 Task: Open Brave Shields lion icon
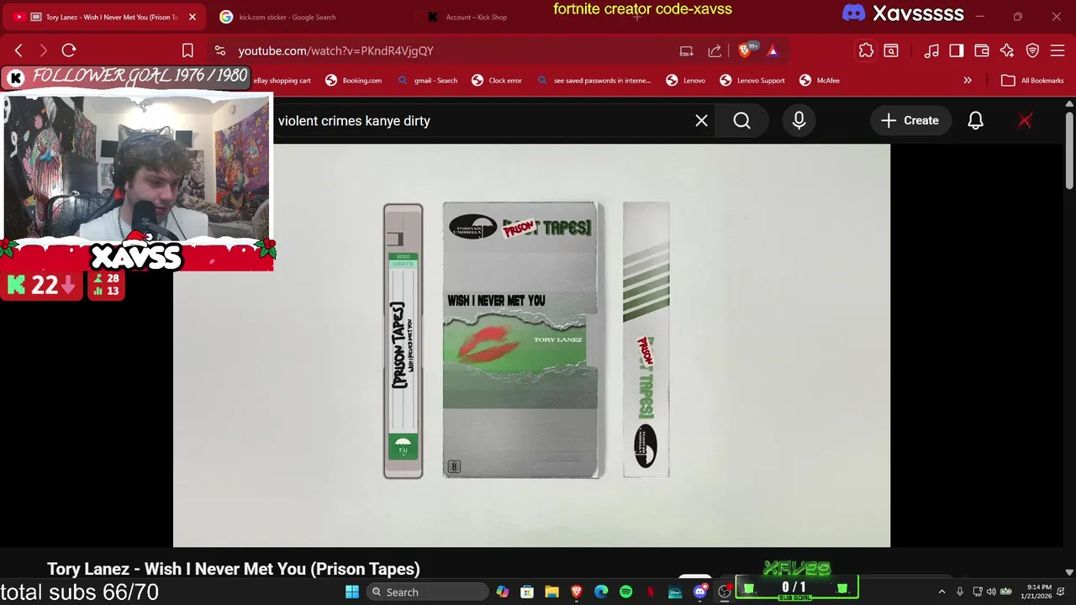point(745,50)
